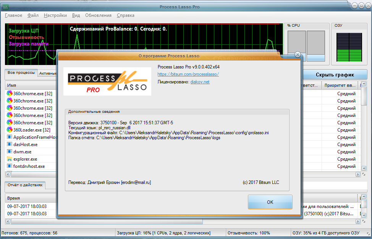Switch to the Все процессы tab
Image resolution: width=372 pixels, height=239 pixels.
pyautogui.click(x=21, y=73)
